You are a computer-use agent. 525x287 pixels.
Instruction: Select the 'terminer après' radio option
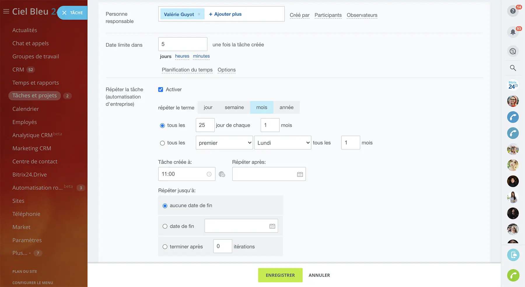pos(165,247)
